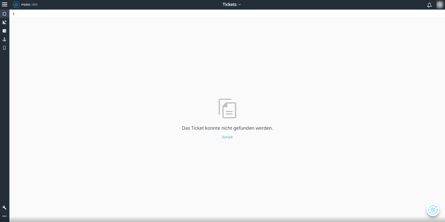
Task: Open the hamburger main menu
Action: click(x=5, y=5)
